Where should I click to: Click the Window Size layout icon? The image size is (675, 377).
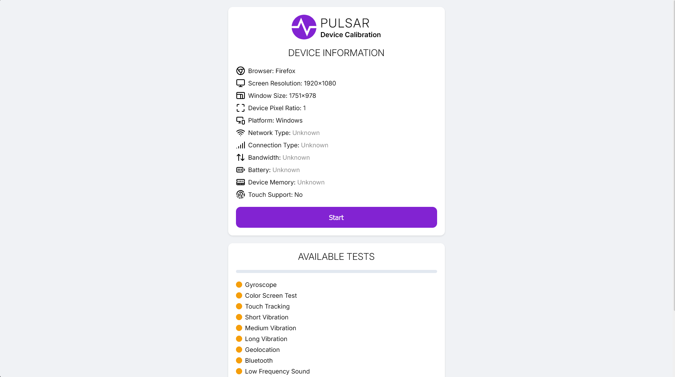[241, 96]
